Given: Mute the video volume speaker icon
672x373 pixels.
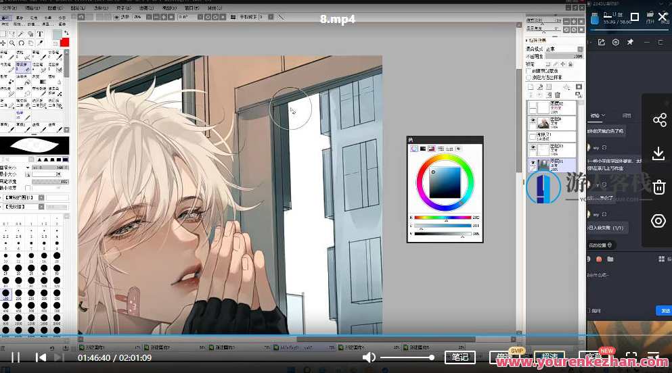Looking at the screenshot, I should click(x=369, y=357).
